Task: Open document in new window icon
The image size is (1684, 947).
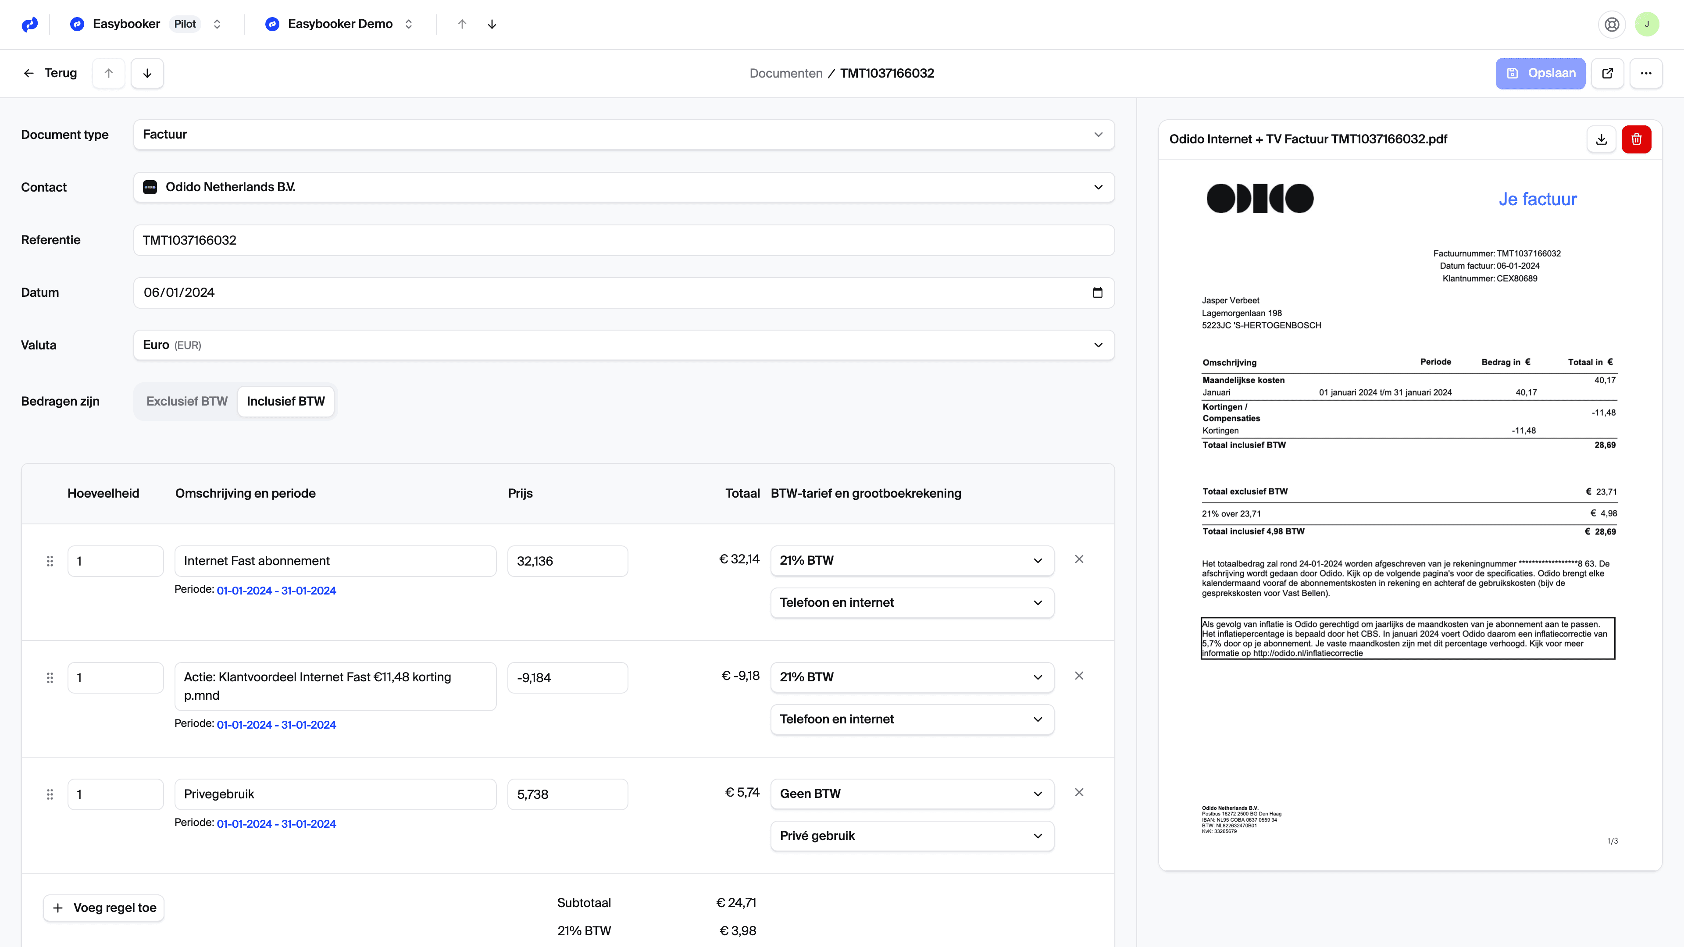Action: [x=1607, y=73]
